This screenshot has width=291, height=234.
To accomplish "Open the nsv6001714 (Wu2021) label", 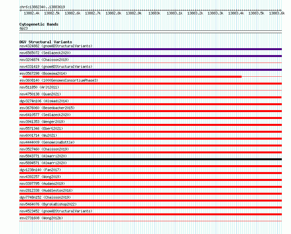I will (38, 135).
